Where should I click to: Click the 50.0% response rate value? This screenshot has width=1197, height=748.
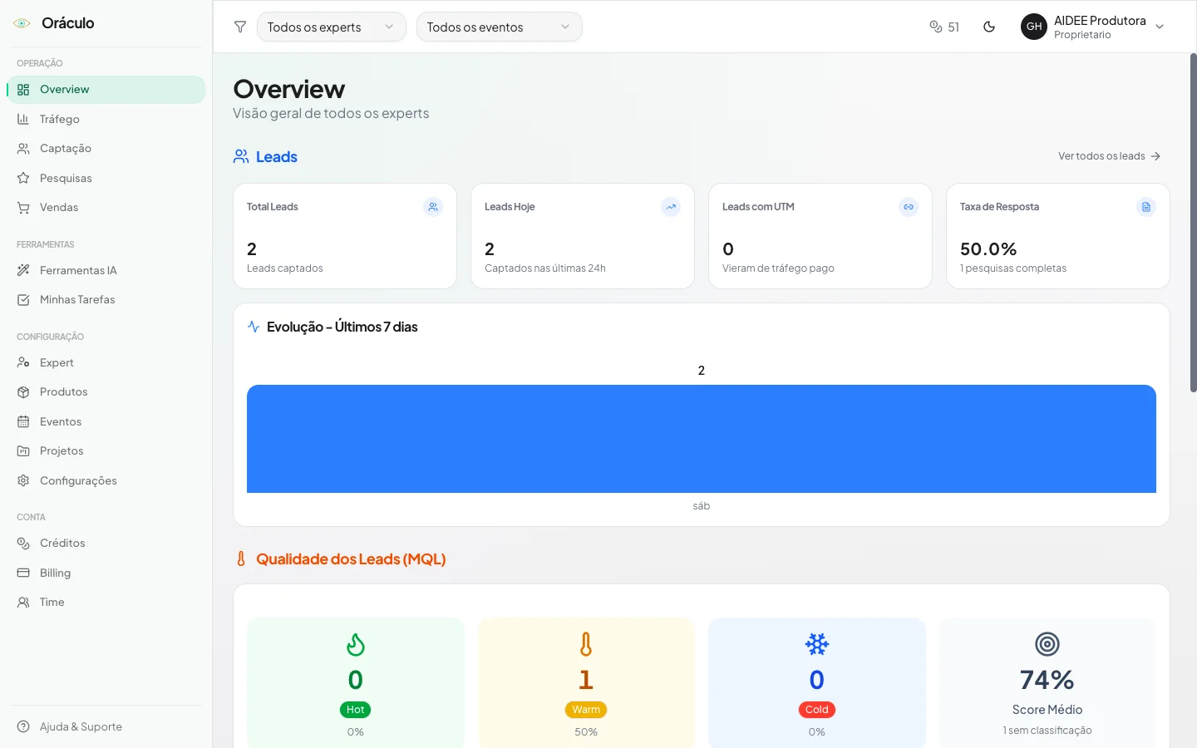988,249
